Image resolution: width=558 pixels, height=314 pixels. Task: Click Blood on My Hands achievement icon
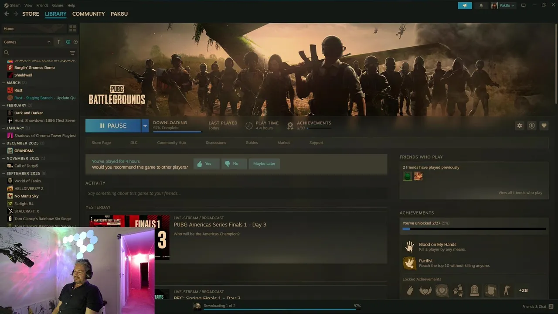409,247
